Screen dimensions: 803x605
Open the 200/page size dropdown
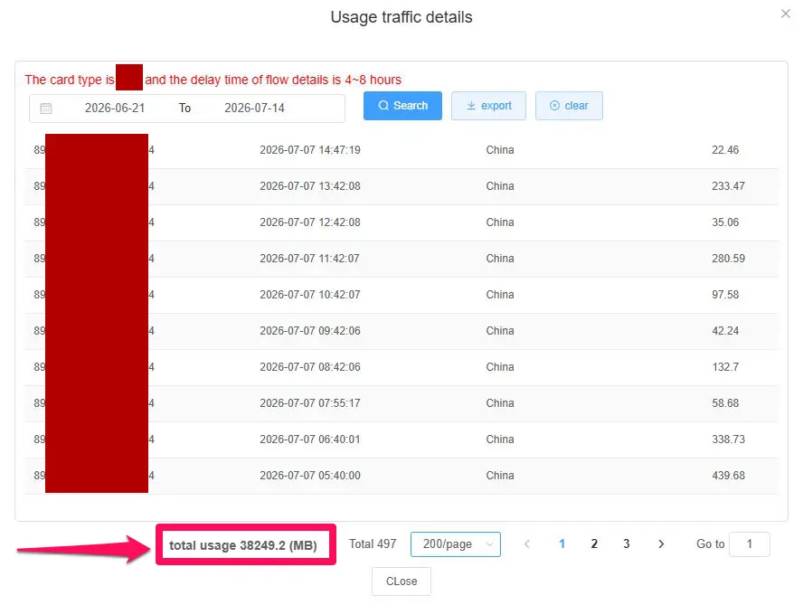coord(456,544)
